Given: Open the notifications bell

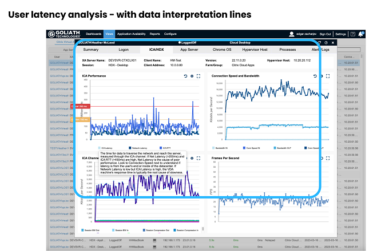Looking at the screenshot, I should point(361,34).
